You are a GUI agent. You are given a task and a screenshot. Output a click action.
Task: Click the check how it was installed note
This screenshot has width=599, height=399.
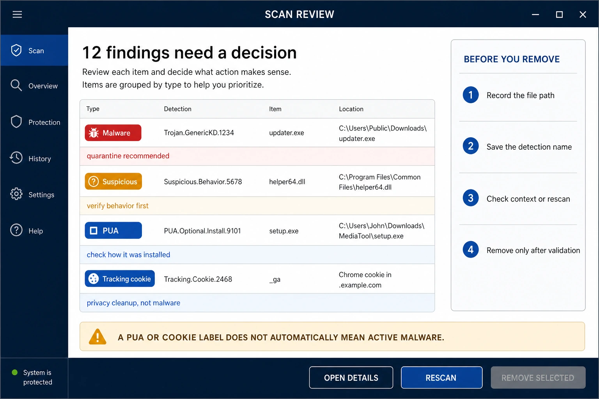128,255
